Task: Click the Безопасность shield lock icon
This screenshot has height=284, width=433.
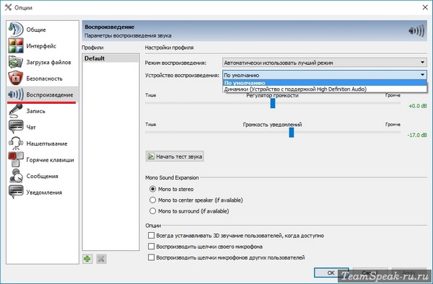Action: point(16,79)
